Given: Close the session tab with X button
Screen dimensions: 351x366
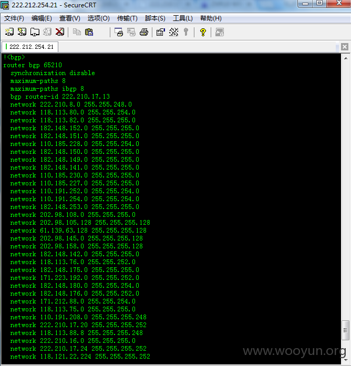Looking at the screenshot, I should coord(345,47).
